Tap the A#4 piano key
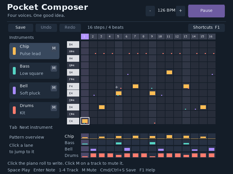The width and height of the screenshot is (233, 174). [x=73, y=52]
